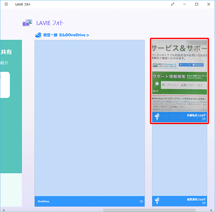This screenshot has width=215, height=212.
Task: Click the scroll-left arrow
Action: point(4,210)
